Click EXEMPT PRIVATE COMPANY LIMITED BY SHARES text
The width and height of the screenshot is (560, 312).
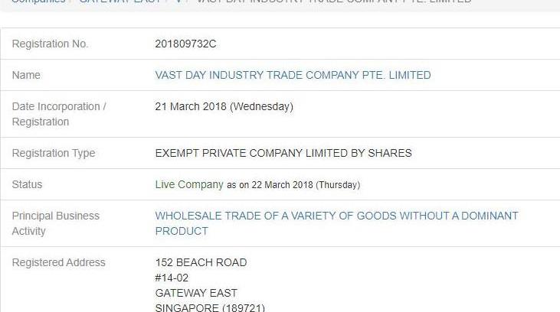[283, 153]
